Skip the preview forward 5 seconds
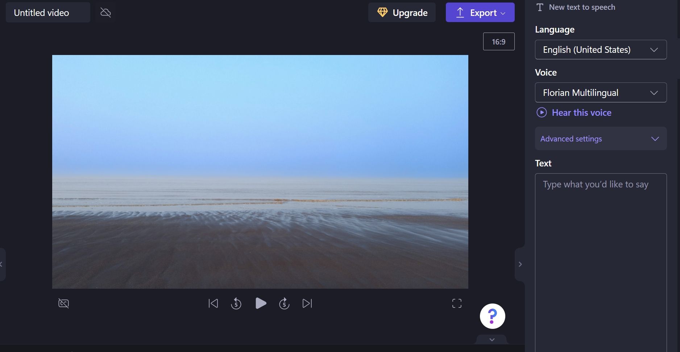Screen dimensions: 680x352 click(284, 304)
